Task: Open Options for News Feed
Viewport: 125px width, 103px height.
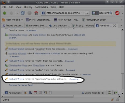Action: 21,85
